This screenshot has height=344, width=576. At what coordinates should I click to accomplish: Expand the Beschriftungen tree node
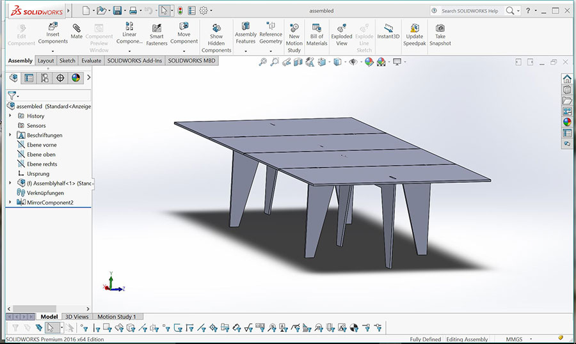pos(10,135)
